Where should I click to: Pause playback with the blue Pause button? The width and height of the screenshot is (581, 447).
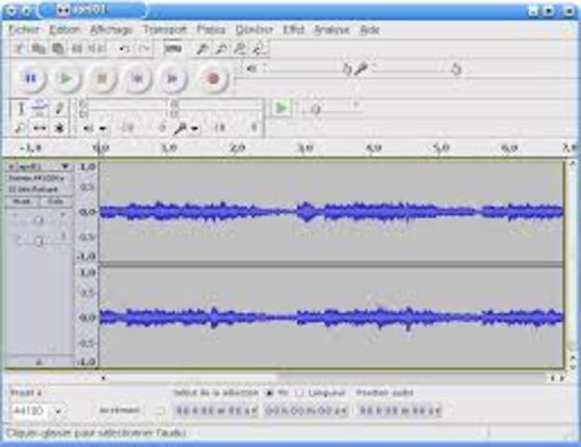tap(31, 78)
